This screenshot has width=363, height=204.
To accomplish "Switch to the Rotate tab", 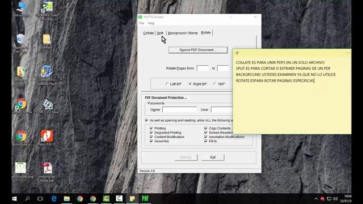I will (x=206, y=33).
